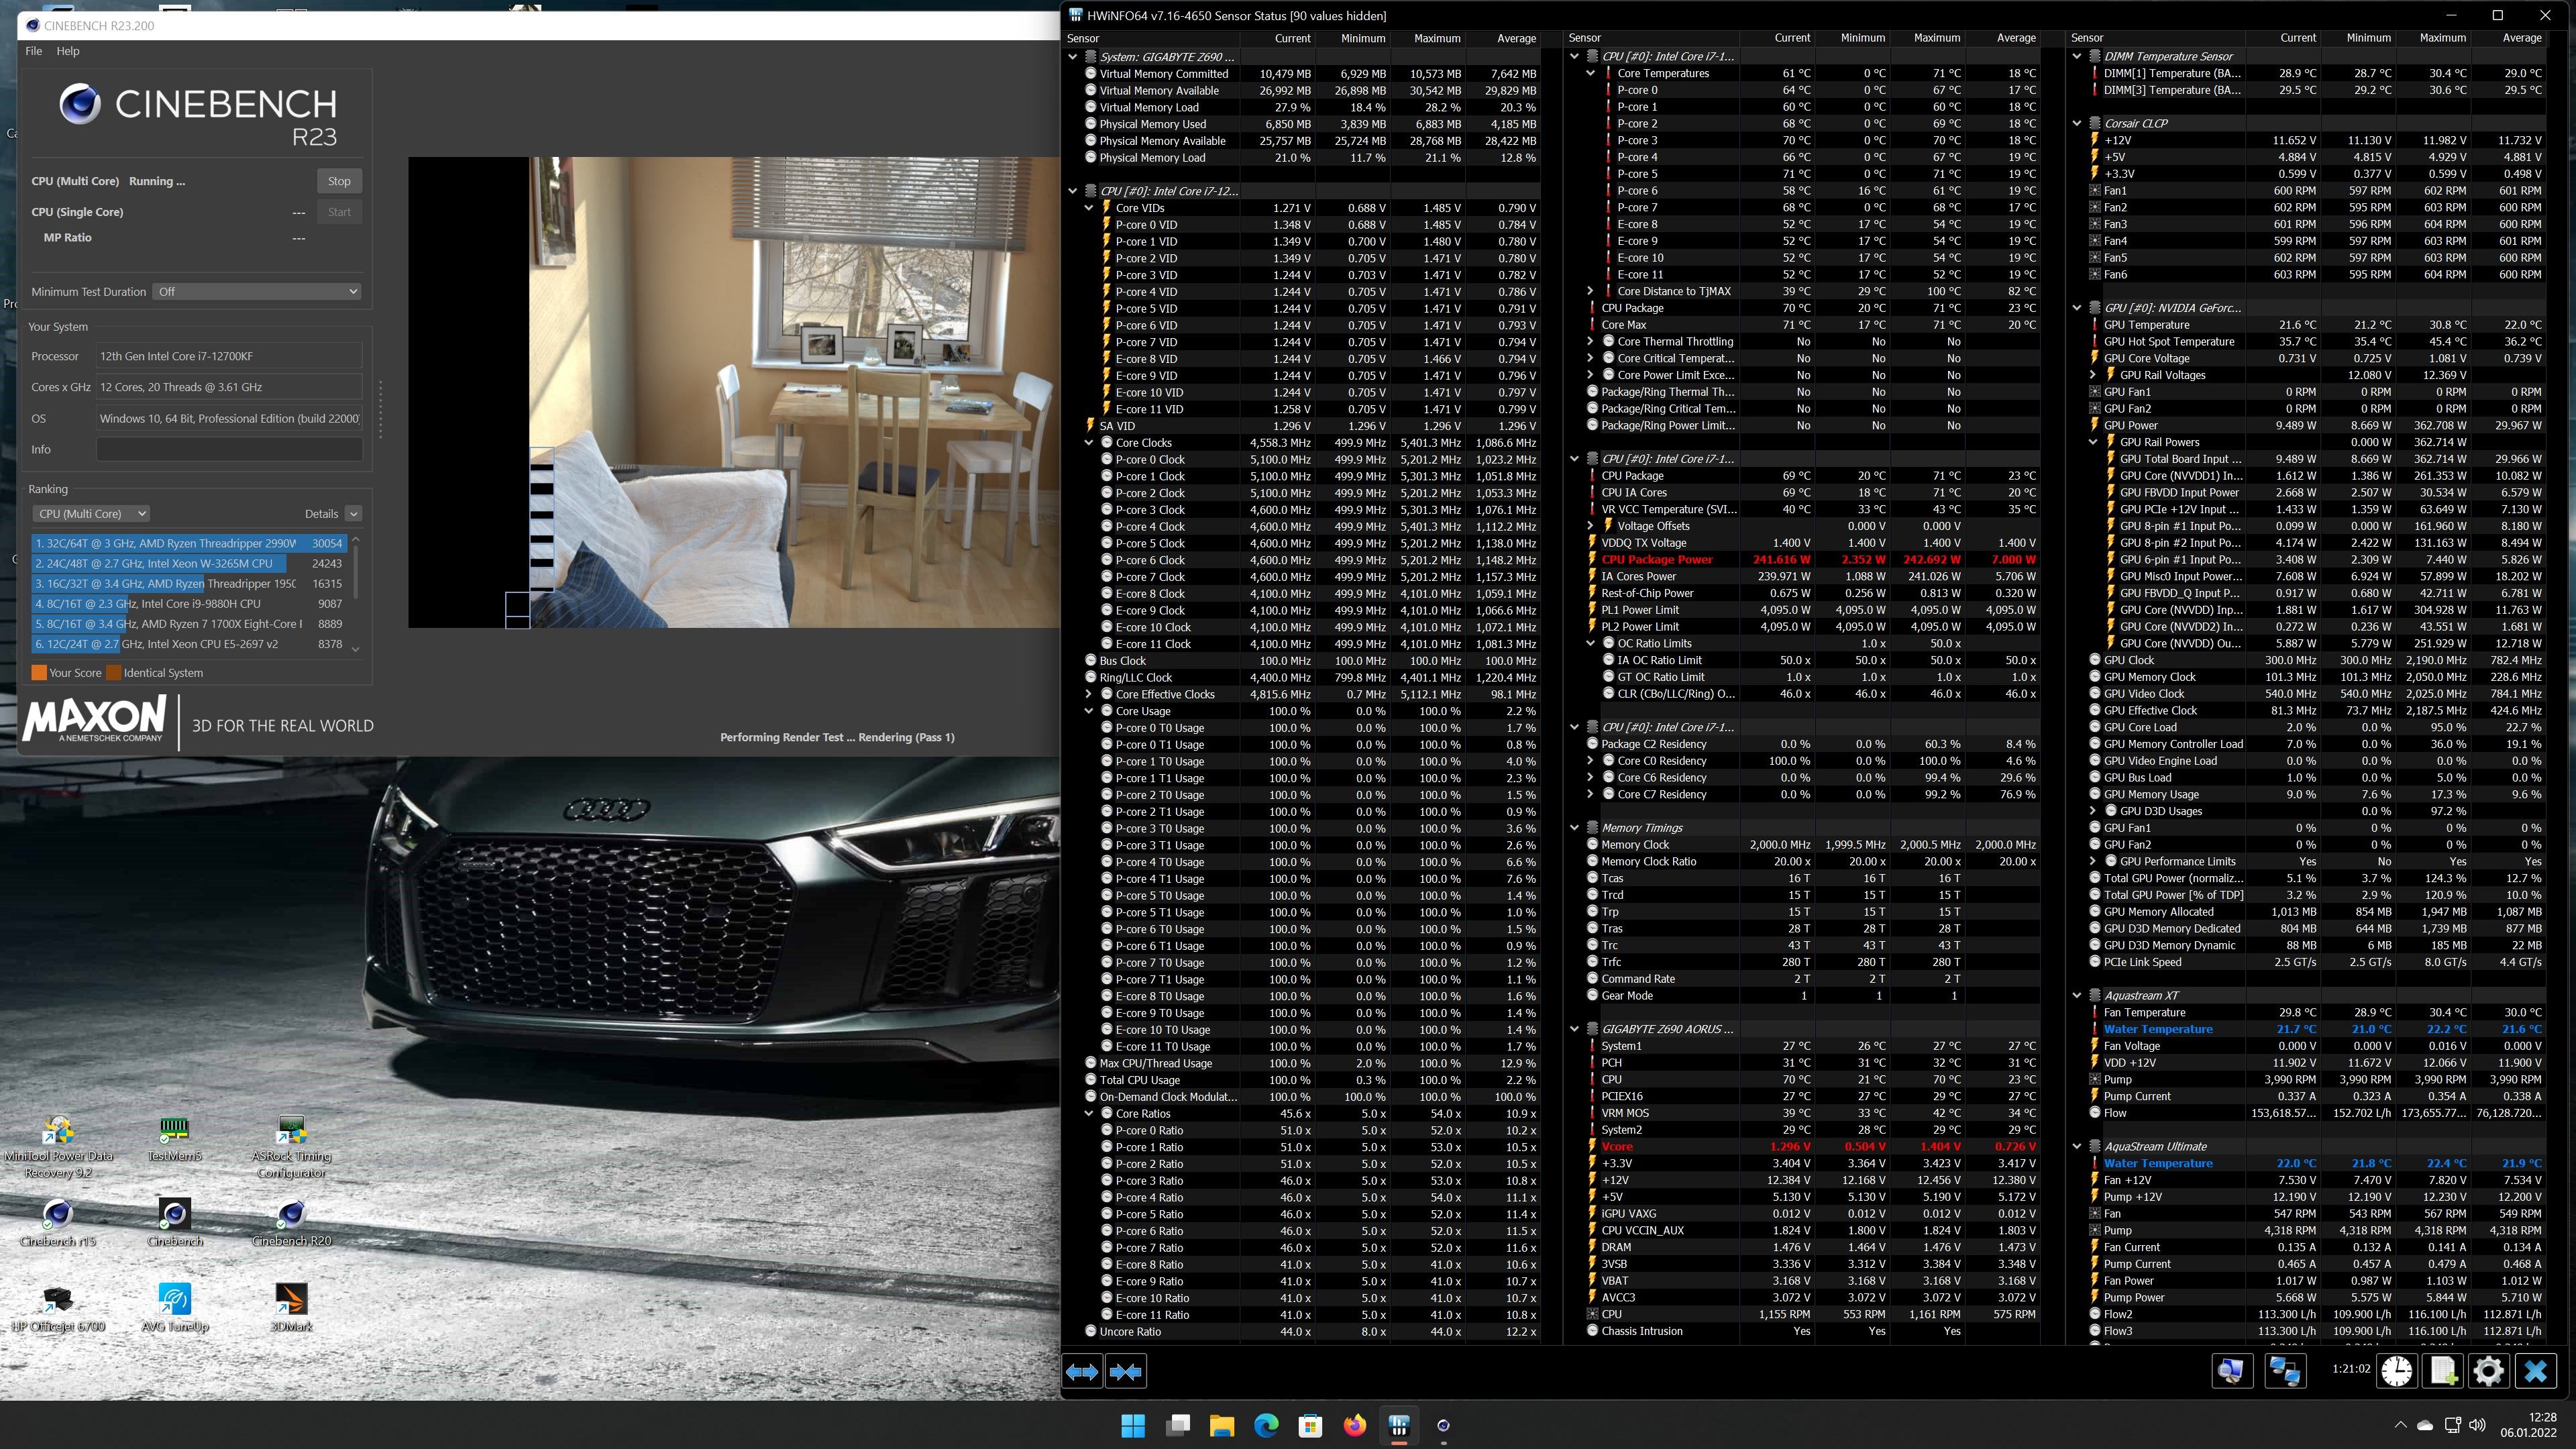Stop the multi core render test
This screenshot has height=1449, width=2576.
[339, 181]
